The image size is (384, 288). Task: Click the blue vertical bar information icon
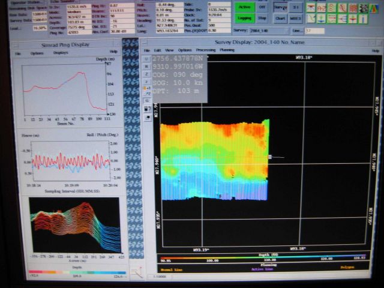pos(364,19)
